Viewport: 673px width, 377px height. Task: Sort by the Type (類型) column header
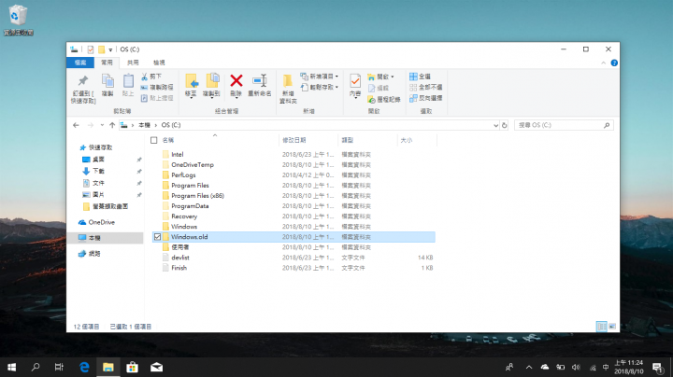coord(347,140)
